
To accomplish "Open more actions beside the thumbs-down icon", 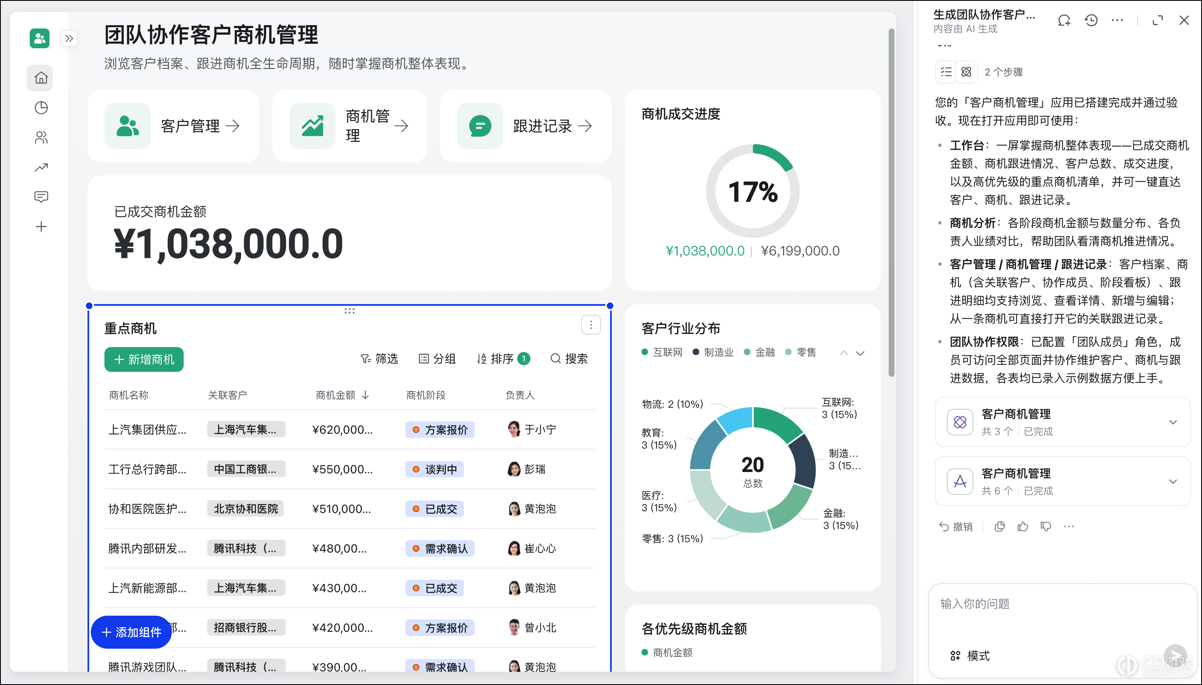I will (1069, 527).
